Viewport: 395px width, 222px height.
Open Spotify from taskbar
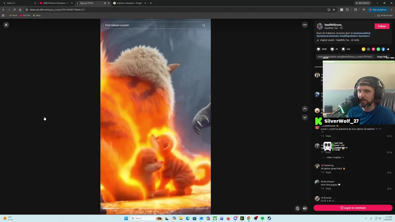coord(262,218)
